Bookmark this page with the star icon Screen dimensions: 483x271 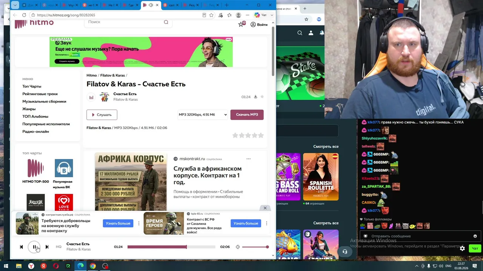click(x=211, y=15)
